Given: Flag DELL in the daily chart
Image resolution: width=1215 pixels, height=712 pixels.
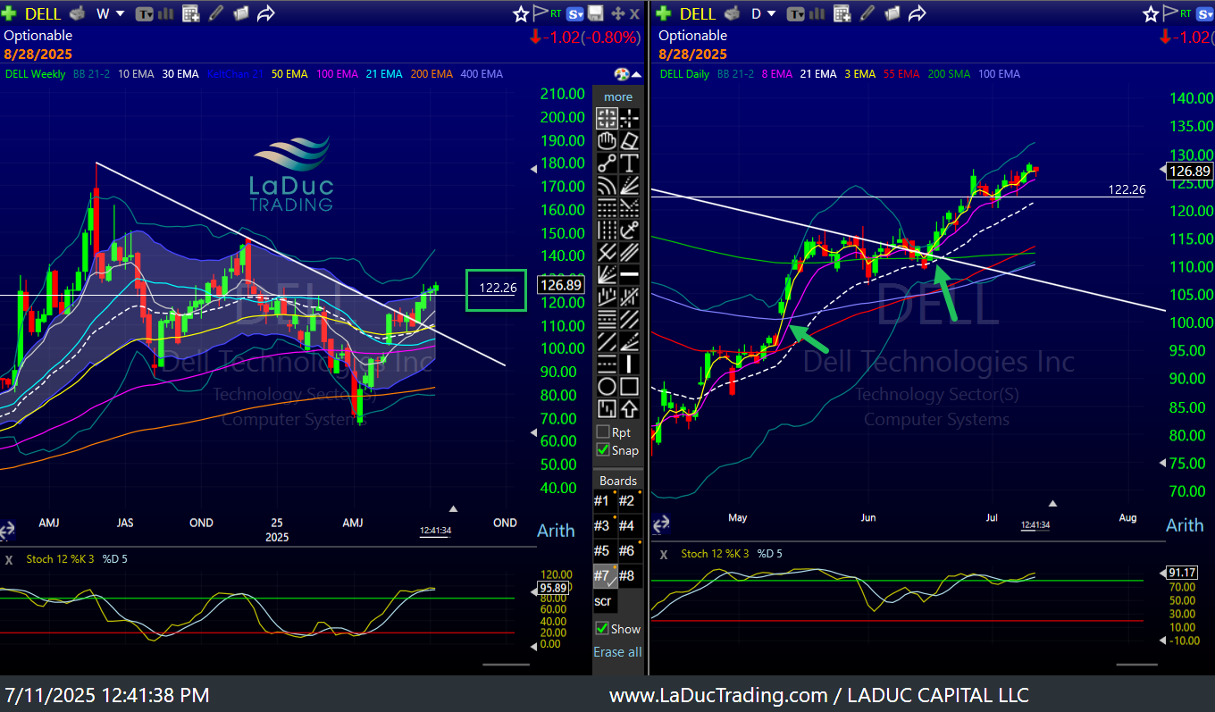Looking at the screenshot, I should click(x=1171, y=13).
